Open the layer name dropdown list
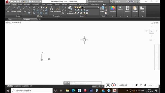 click(98, 7)
